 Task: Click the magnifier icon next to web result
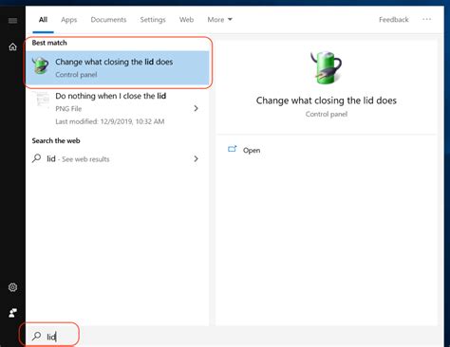click(x=37, y=158)
